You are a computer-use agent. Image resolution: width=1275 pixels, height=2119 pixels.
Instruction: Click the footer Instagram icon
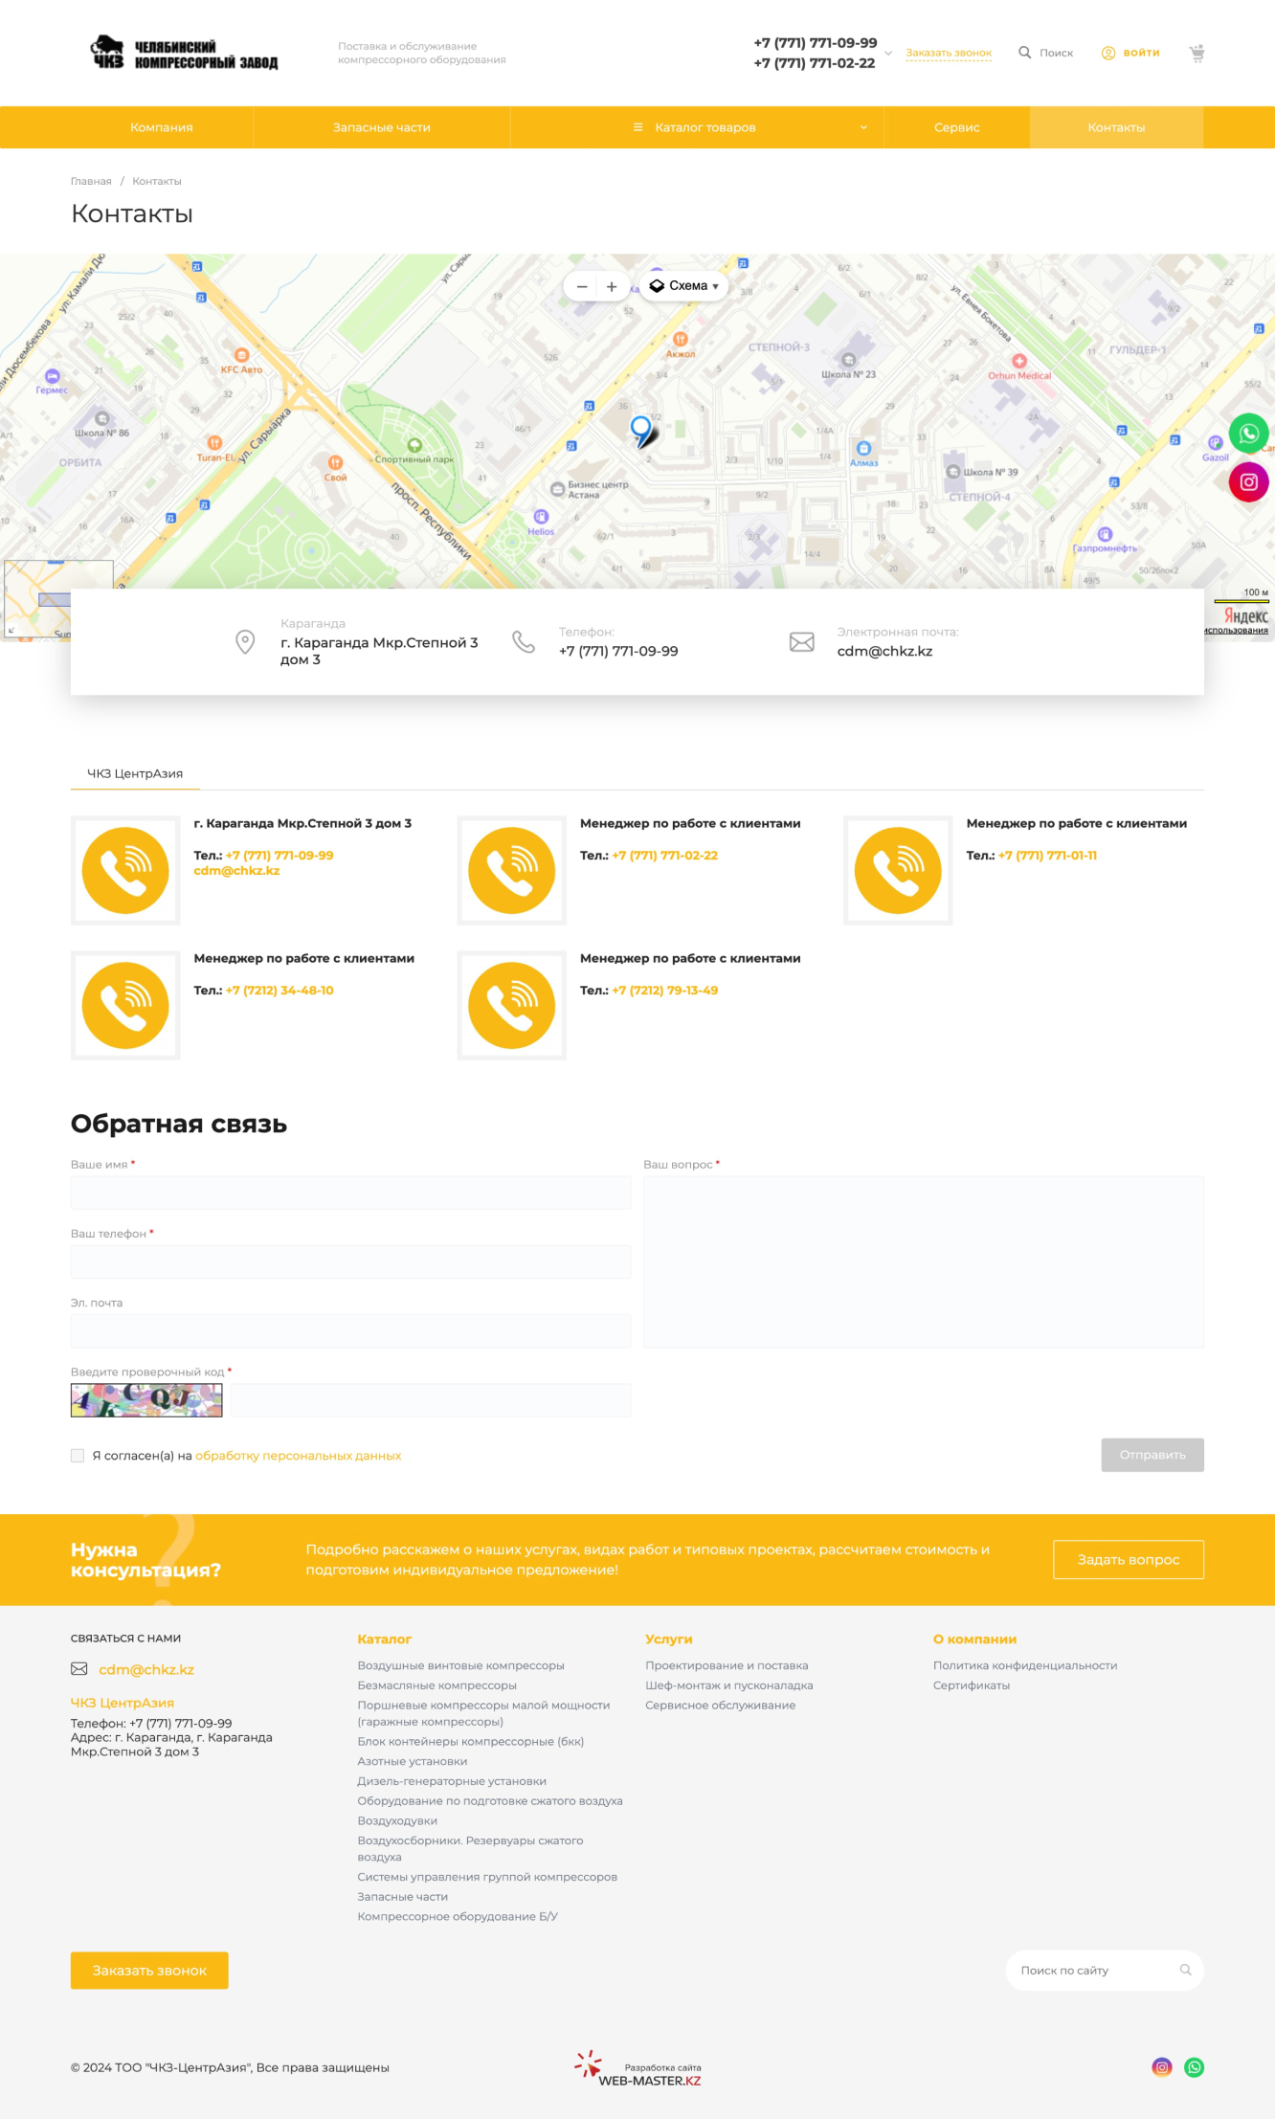point(1161,2067)
